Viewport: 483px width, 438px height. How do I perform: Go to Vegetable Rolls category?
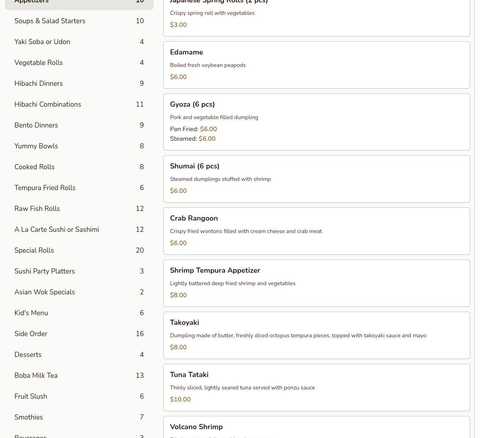click(79, 63)
